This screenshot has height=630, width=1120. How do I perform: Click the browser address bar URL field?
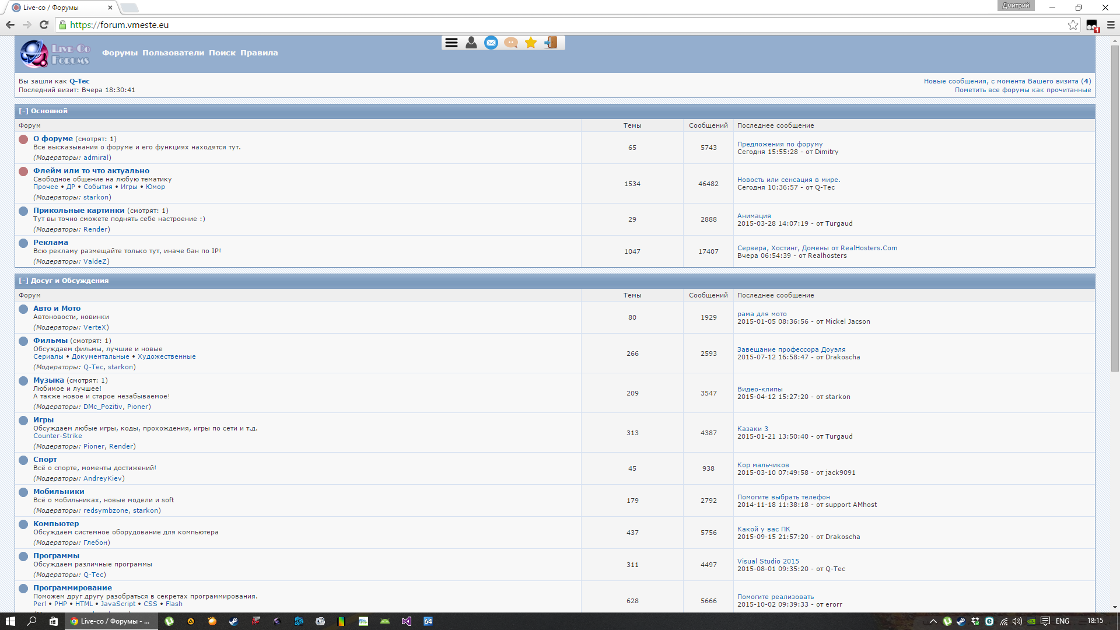[x=525, y=25]
